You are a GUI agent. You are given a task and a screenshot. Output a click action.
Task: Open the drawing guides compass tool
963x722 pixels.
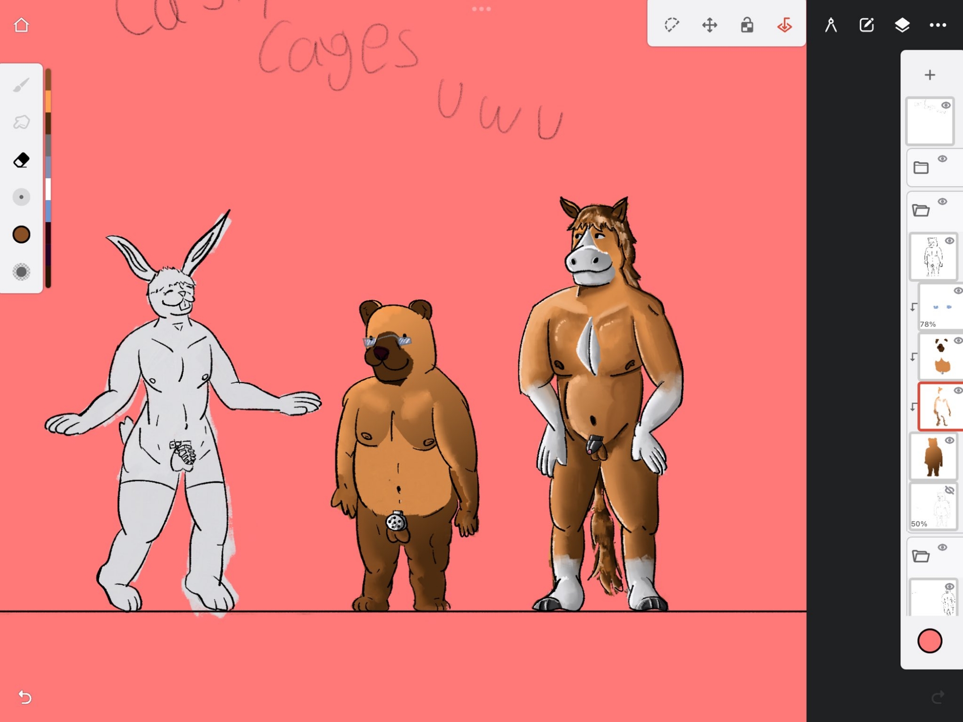[x=831, y=25]
